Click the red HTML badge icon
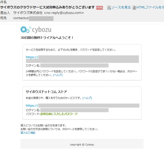Viewport: 164px width, 152px height. pos(99,7)
